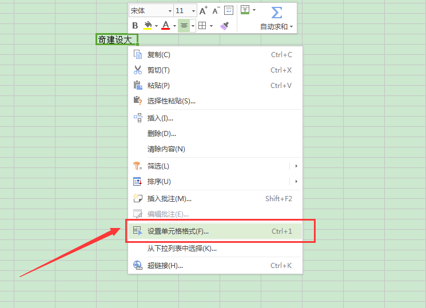Open the 自动求和 dropdown arrow
426x308 pixels.
[291, 27]
